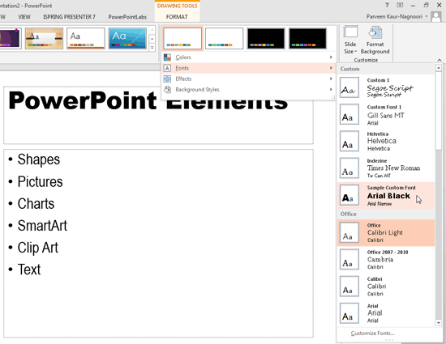Switch to the FORMAT tab
446x344 pixels.
(x=177, y=17)
